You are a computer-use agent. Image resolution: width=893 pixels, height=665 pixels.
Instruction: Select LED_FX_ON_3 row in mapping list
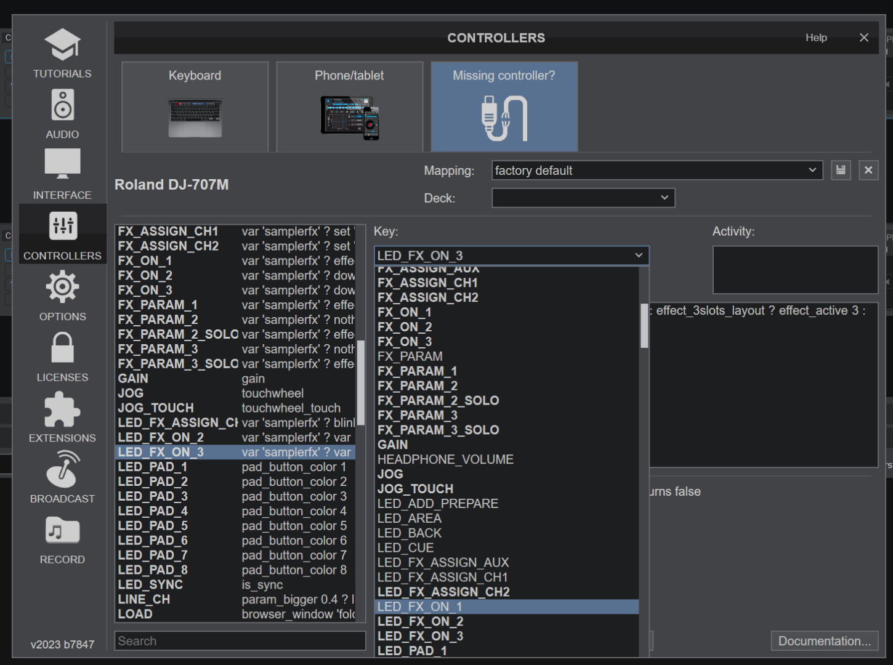(236, 453)
